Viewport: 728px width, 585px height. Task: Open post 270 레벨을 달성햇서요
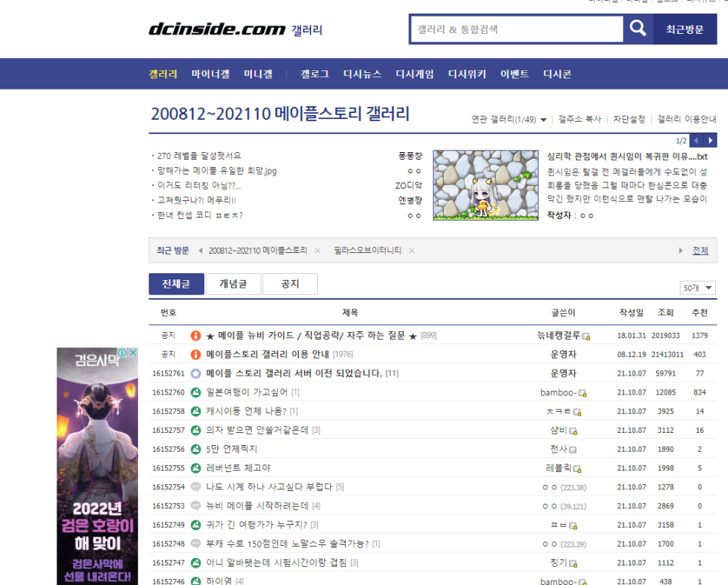click(x=199, y=156)
